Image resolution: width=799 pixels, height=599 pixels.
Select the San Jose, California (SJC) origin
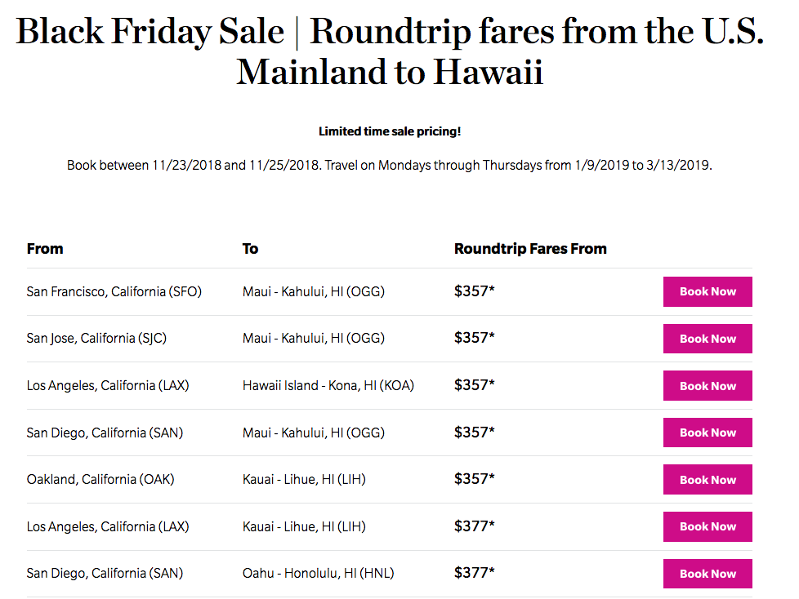pos(96,339)
